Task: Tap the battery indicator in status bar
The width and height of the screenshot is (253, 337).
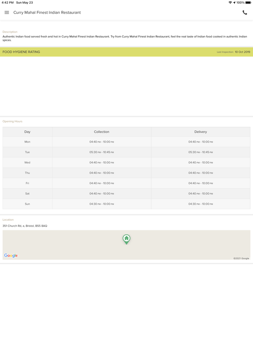Action: [x=248, y=3]
